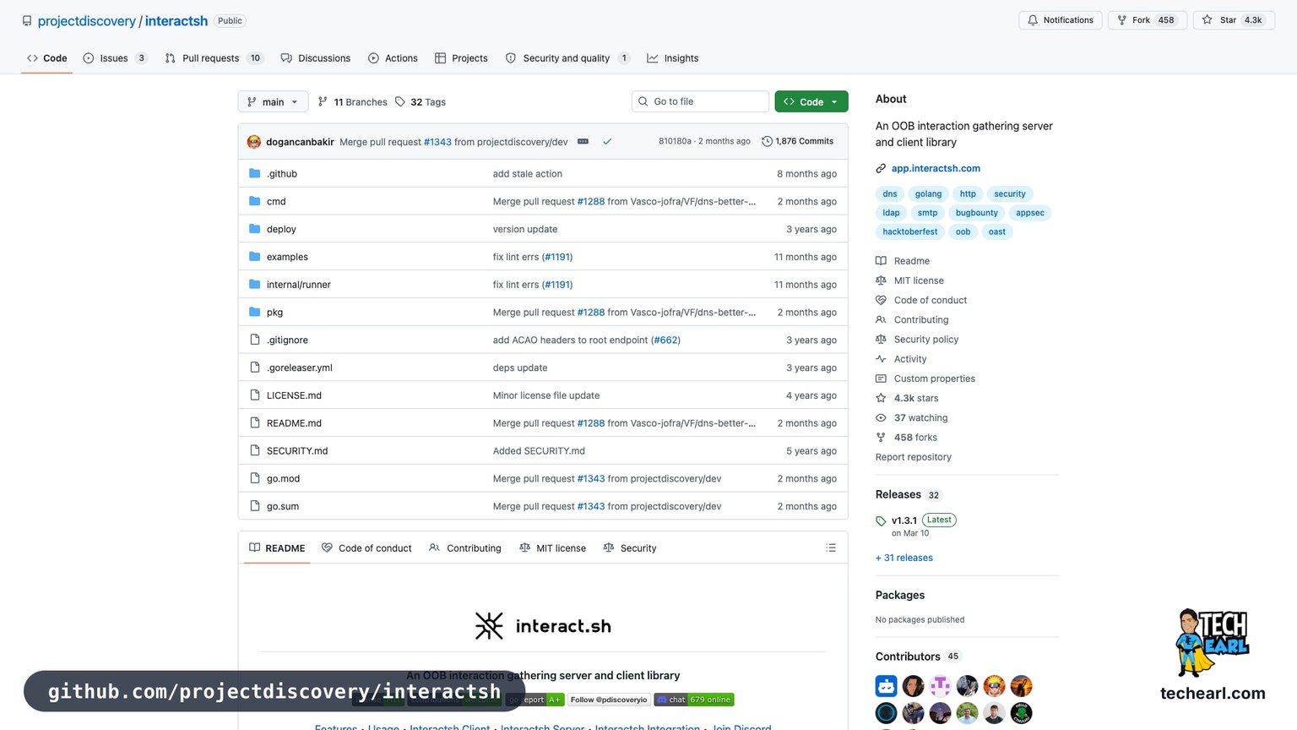Image resolution: width=1297 pixels, height=730 pixels.
Task: Open the go.sum file icon
Action: tap(254, 506)
